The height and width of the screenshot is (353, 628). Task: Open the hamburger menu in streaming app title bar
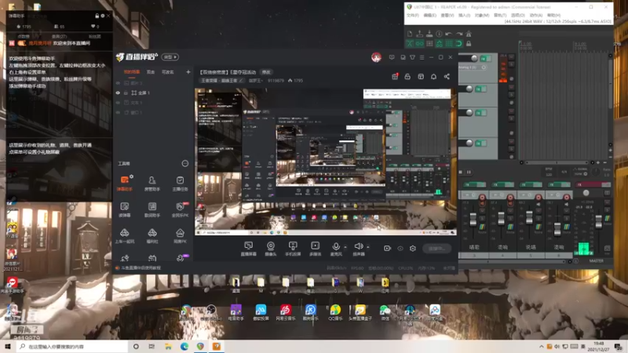422,57
